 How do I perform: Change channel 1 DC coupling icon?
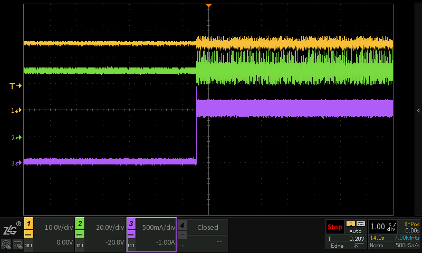tap(28, 235)
